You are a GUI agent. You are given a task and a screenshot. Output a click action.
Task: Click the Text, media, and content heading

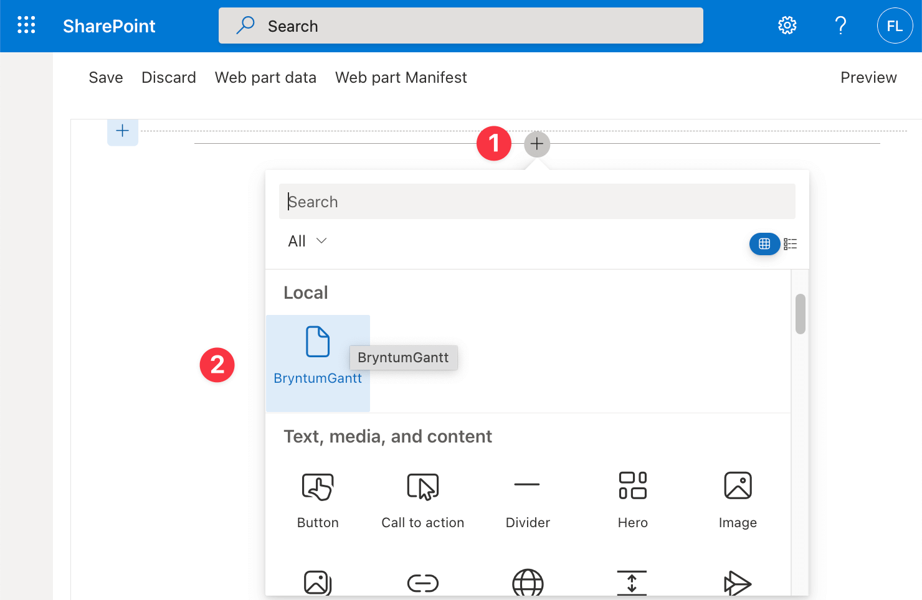pos(387,436)
